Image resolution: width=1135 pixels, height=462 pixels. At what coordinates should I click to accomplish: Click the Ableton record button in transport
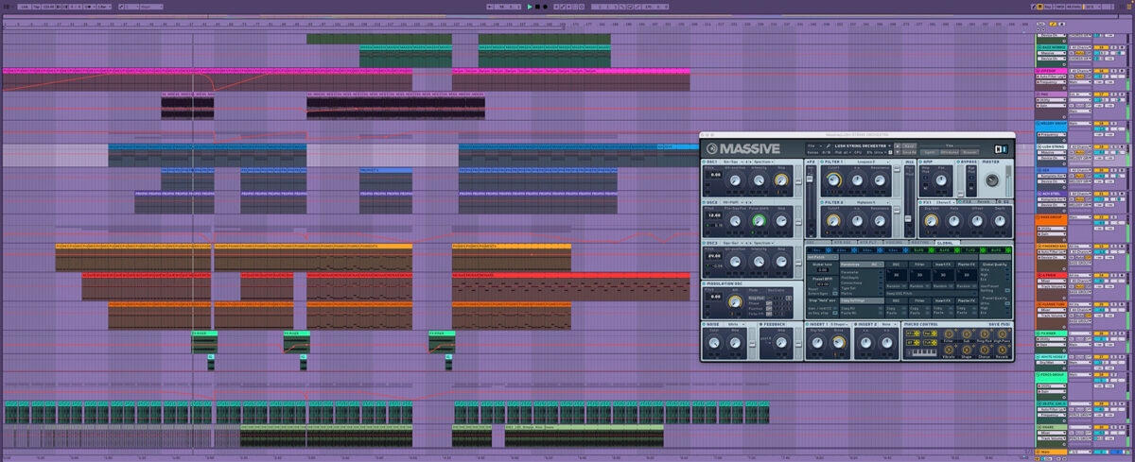(x=545, y=7)
